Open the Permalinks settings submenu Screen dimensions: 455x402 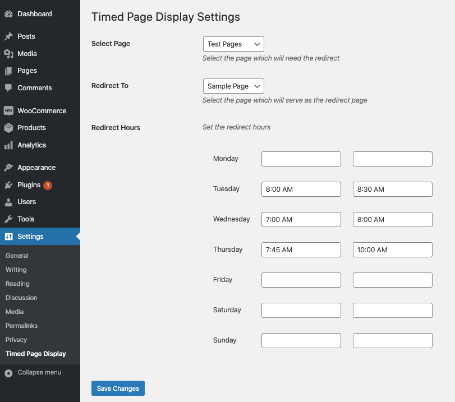[21, 326]
